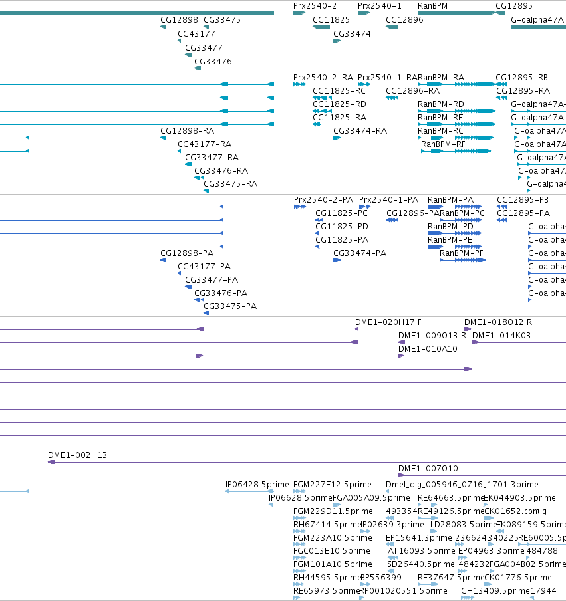566x601 pixels.
Task: Select the Prx2540-1 gene label
Action: point(380,6)
